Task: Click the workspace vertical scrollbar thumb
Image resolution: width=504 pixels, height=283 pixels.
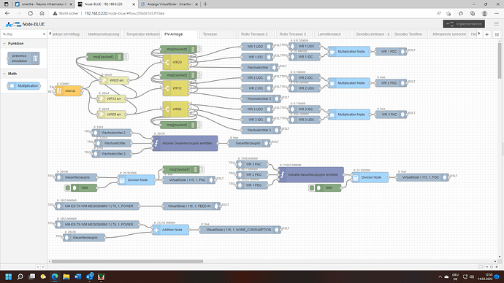Action: pyautogui.click(x=500, y=61)
